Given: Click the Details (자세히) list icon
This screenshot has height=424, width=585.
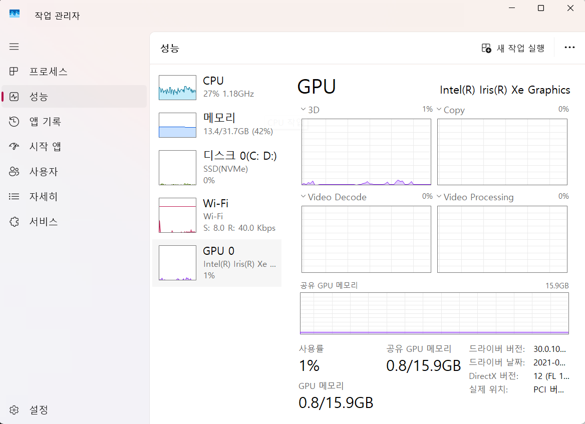Looking at the screenshot, I should (x=14, y=197).
